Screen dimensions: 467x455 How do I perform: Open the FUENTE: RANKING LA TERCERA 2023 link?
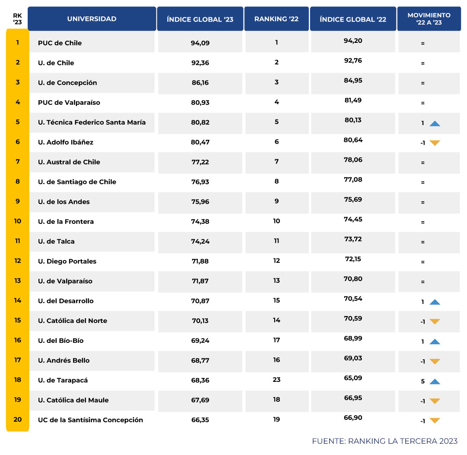(x=385, y=441)
